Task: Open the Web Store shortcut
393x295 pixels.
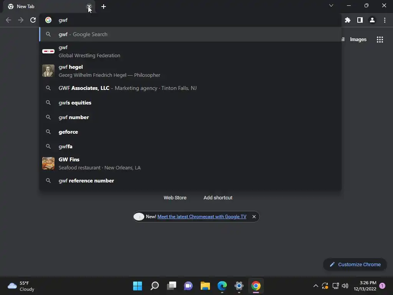Action: point(175,198)
